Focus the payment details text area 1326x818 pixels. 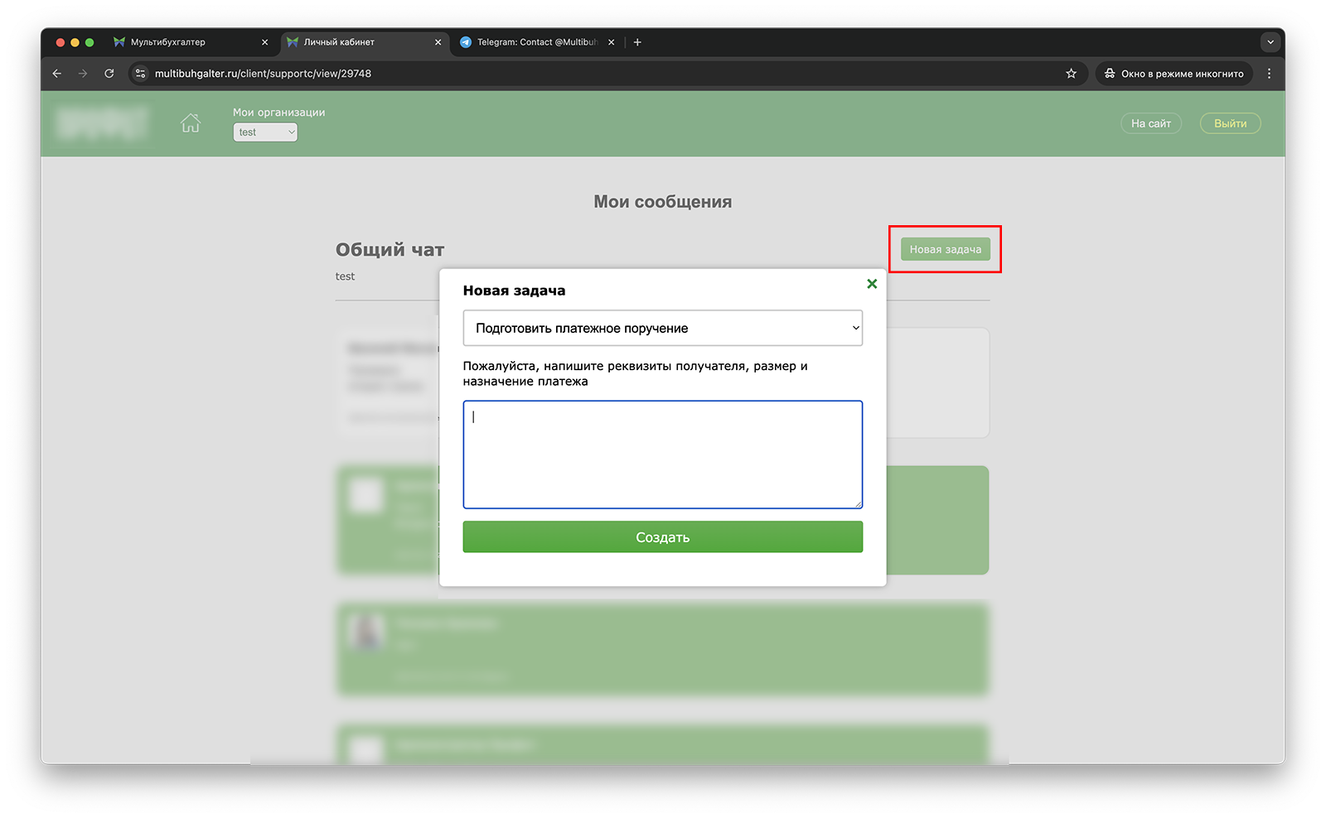pyautogui.click(x=662, y=455)
